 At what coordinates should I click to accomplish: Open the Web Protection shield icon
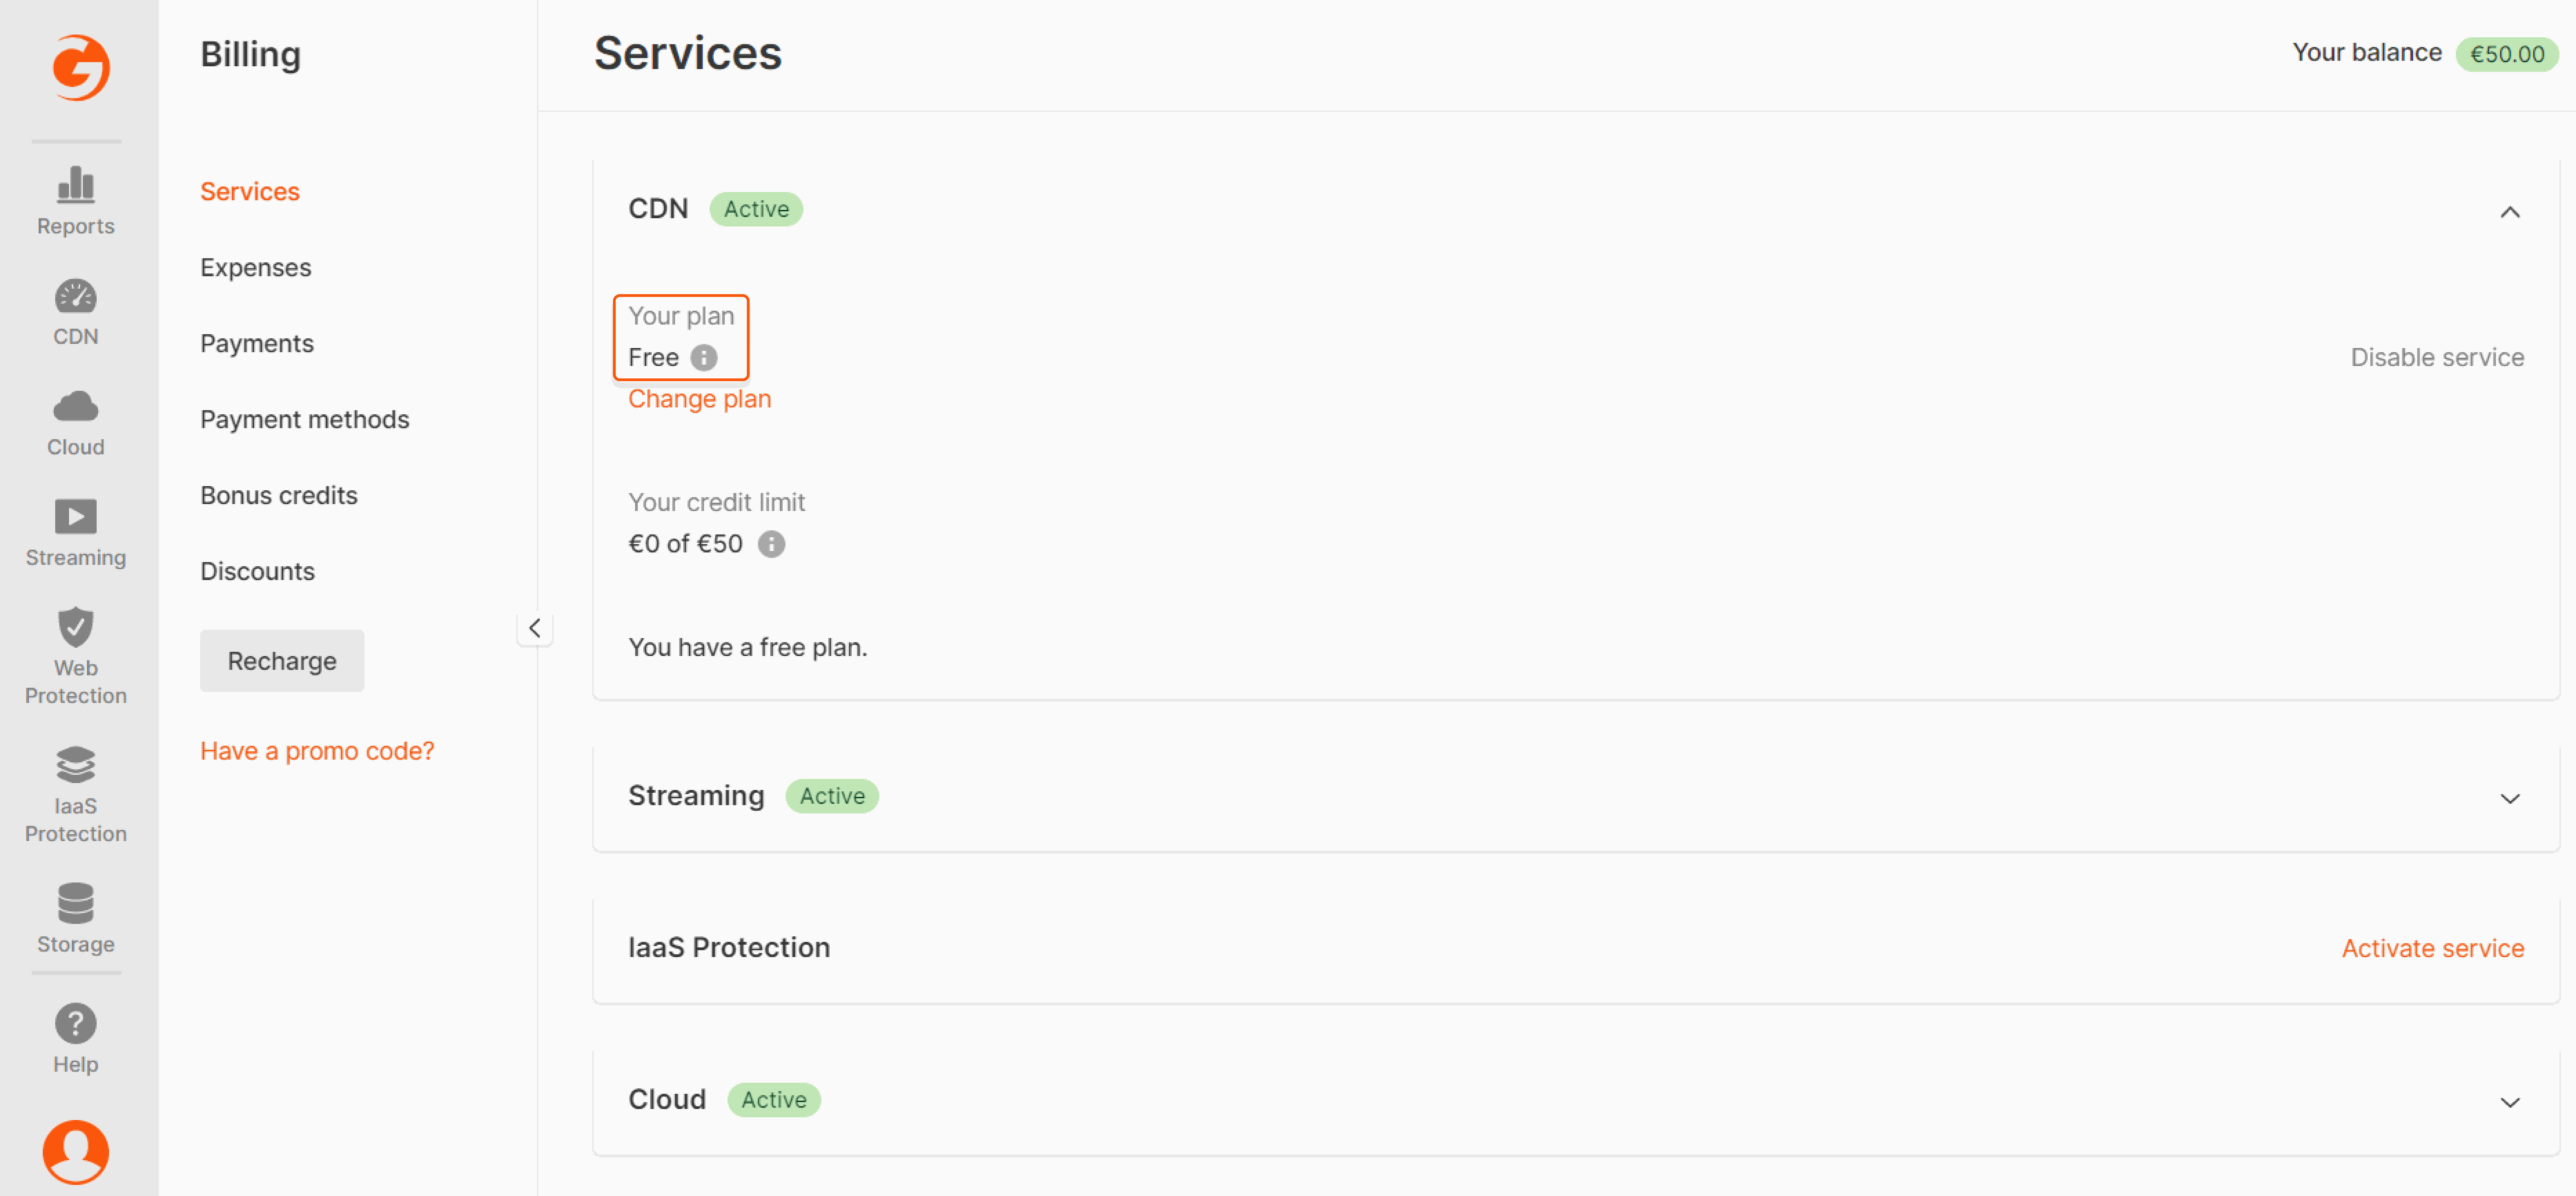(x=76, y=627)
